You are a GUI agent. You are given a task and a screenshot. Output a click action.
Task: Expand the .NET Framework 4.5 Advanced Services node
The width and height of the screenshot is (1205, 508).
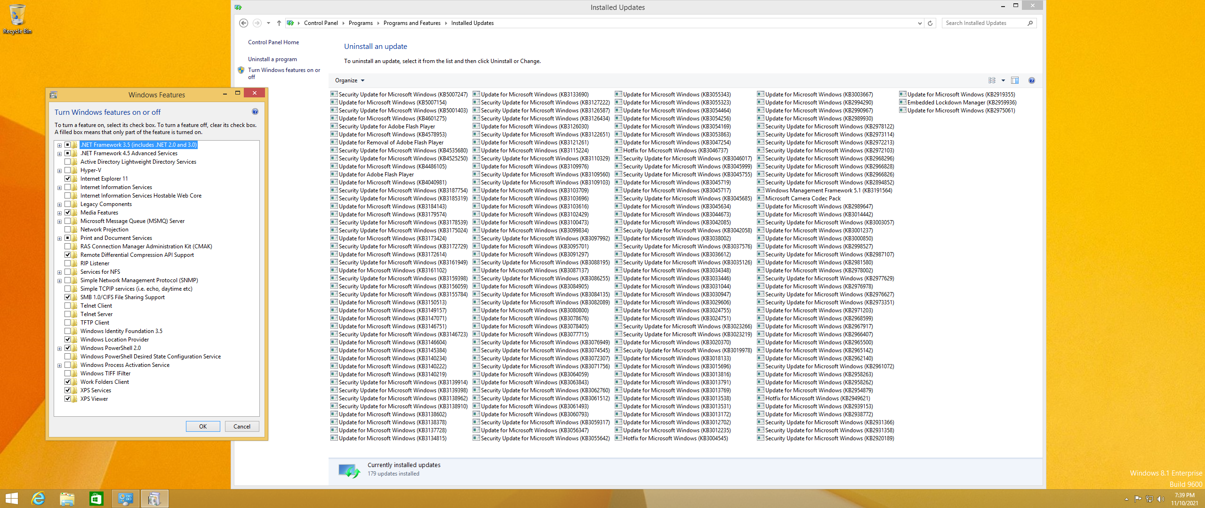pyautogui.click(x=59, y=154)
